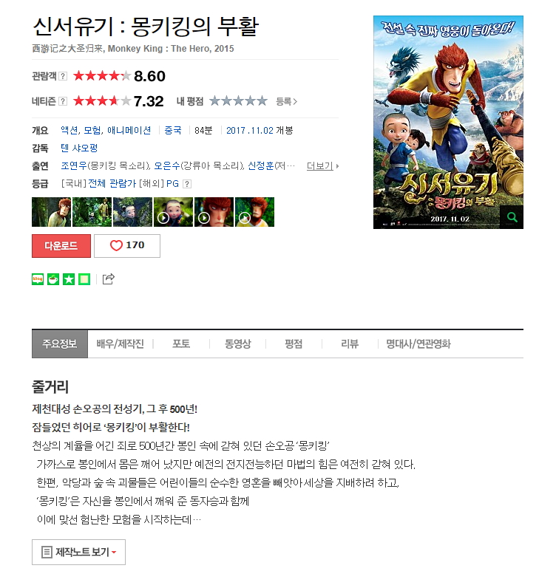Viewport: 556px width, 571px height.
Task: Click the help icon beside PG rating
Action: tap(186, 184)
